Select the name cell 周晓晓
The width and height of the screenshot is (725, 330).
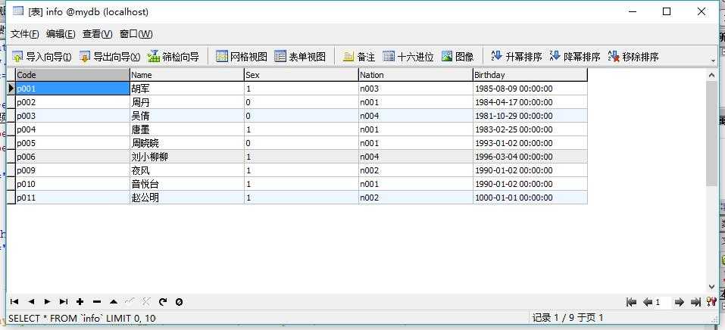pyautogui.click(x=187, y=143)
